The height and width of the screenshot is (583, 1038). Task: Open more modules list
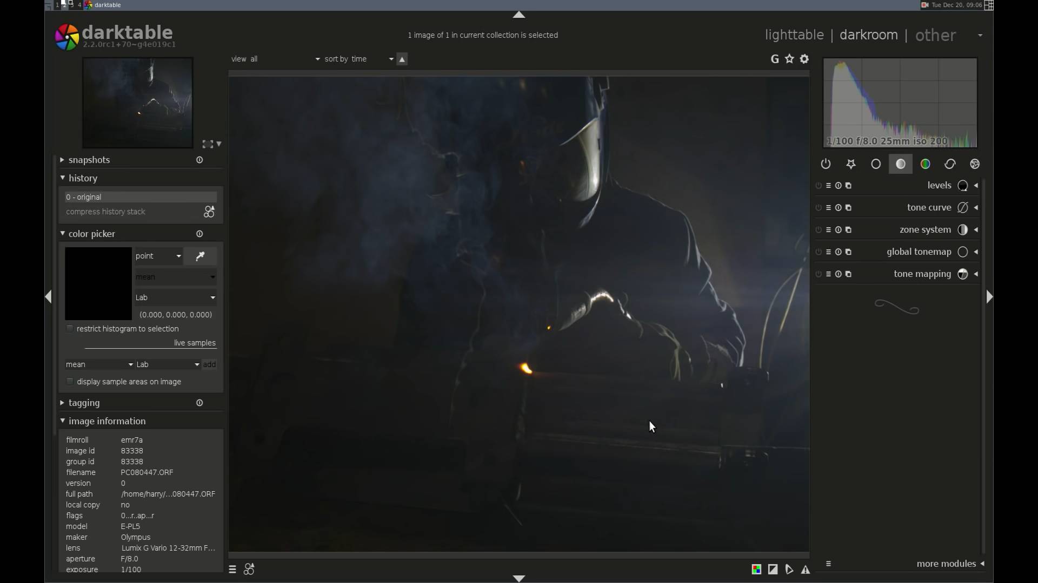[946, 564]
